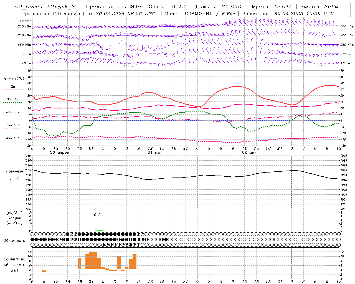
Task: Click the station title rAl_Gorno-Altaysk_S
Action: point(44,7)
